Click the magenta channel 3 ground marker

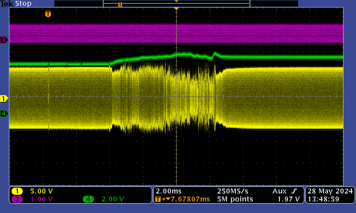pyautogui.click(x=4, y=40)
